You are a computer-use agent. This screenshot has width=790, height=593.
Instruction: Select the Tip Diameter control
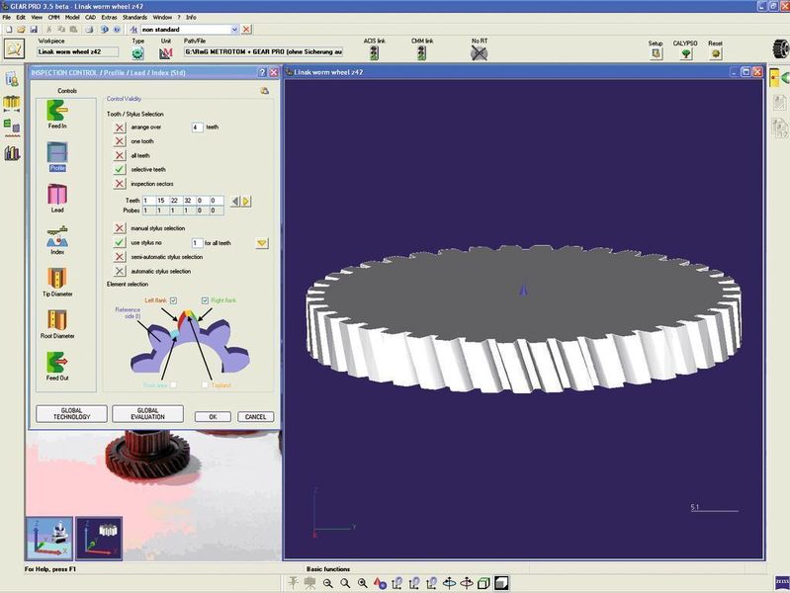click(x=57, y=282)
